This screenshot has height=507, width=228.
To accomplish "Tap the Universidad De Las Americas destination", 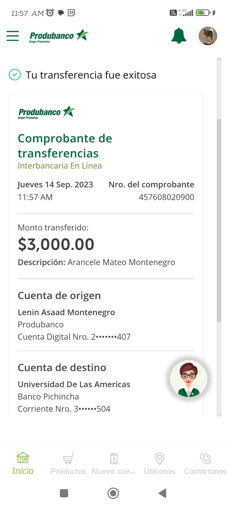I will (x=74, y=384).
